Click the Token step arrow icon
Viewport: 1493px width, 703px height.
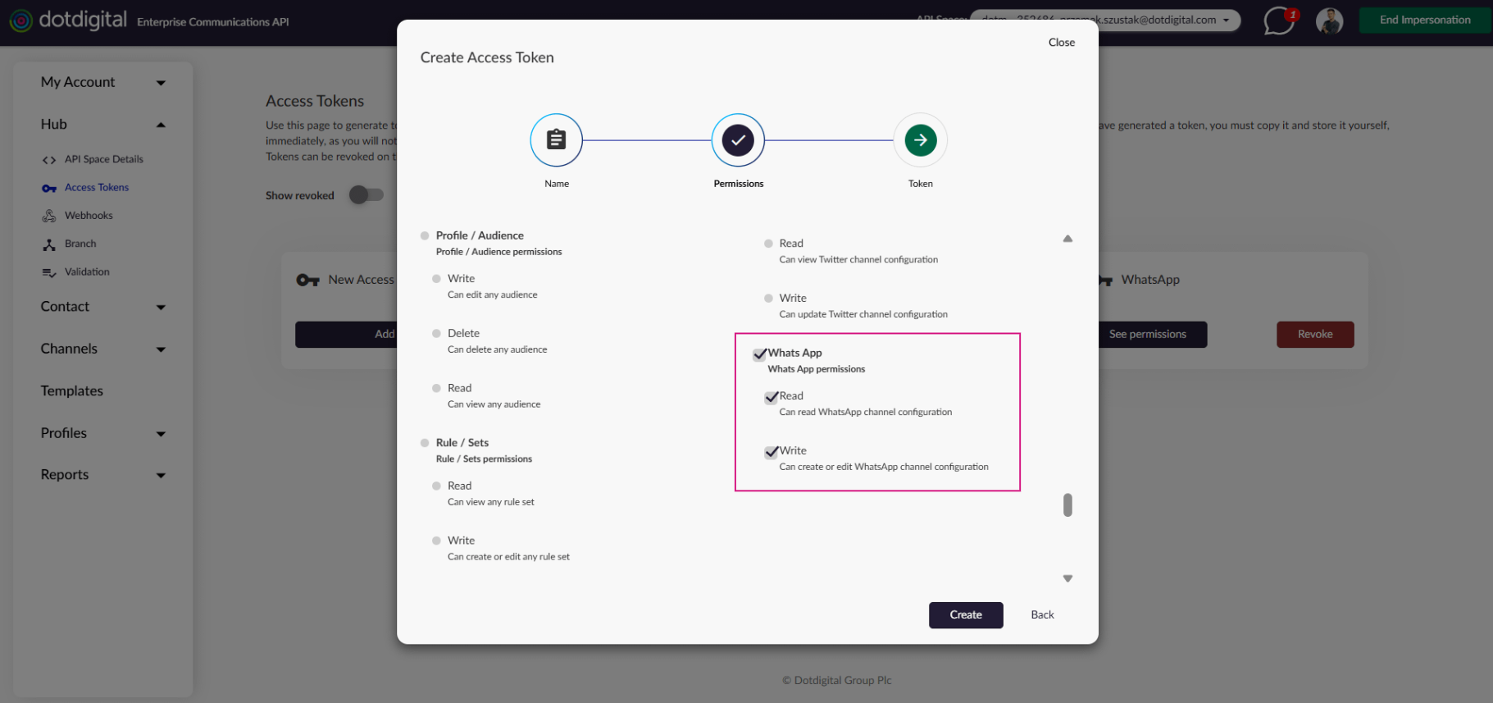921,139
